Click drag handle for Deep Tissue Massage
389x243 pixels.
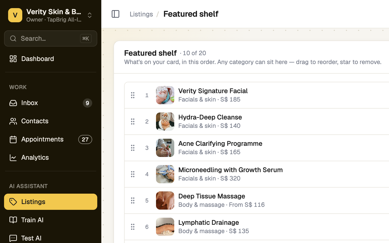point(133,200)
